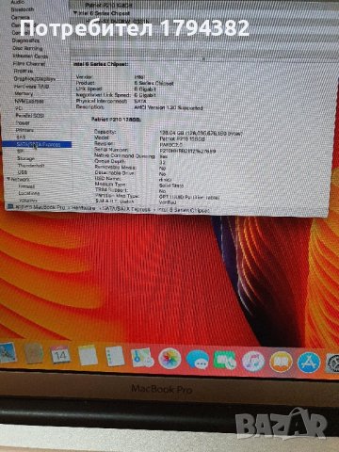The height and width of the screenshot is (452, 339).
Task: Select Parallel SCSI in sidebar
Action: tap(30, 116)
